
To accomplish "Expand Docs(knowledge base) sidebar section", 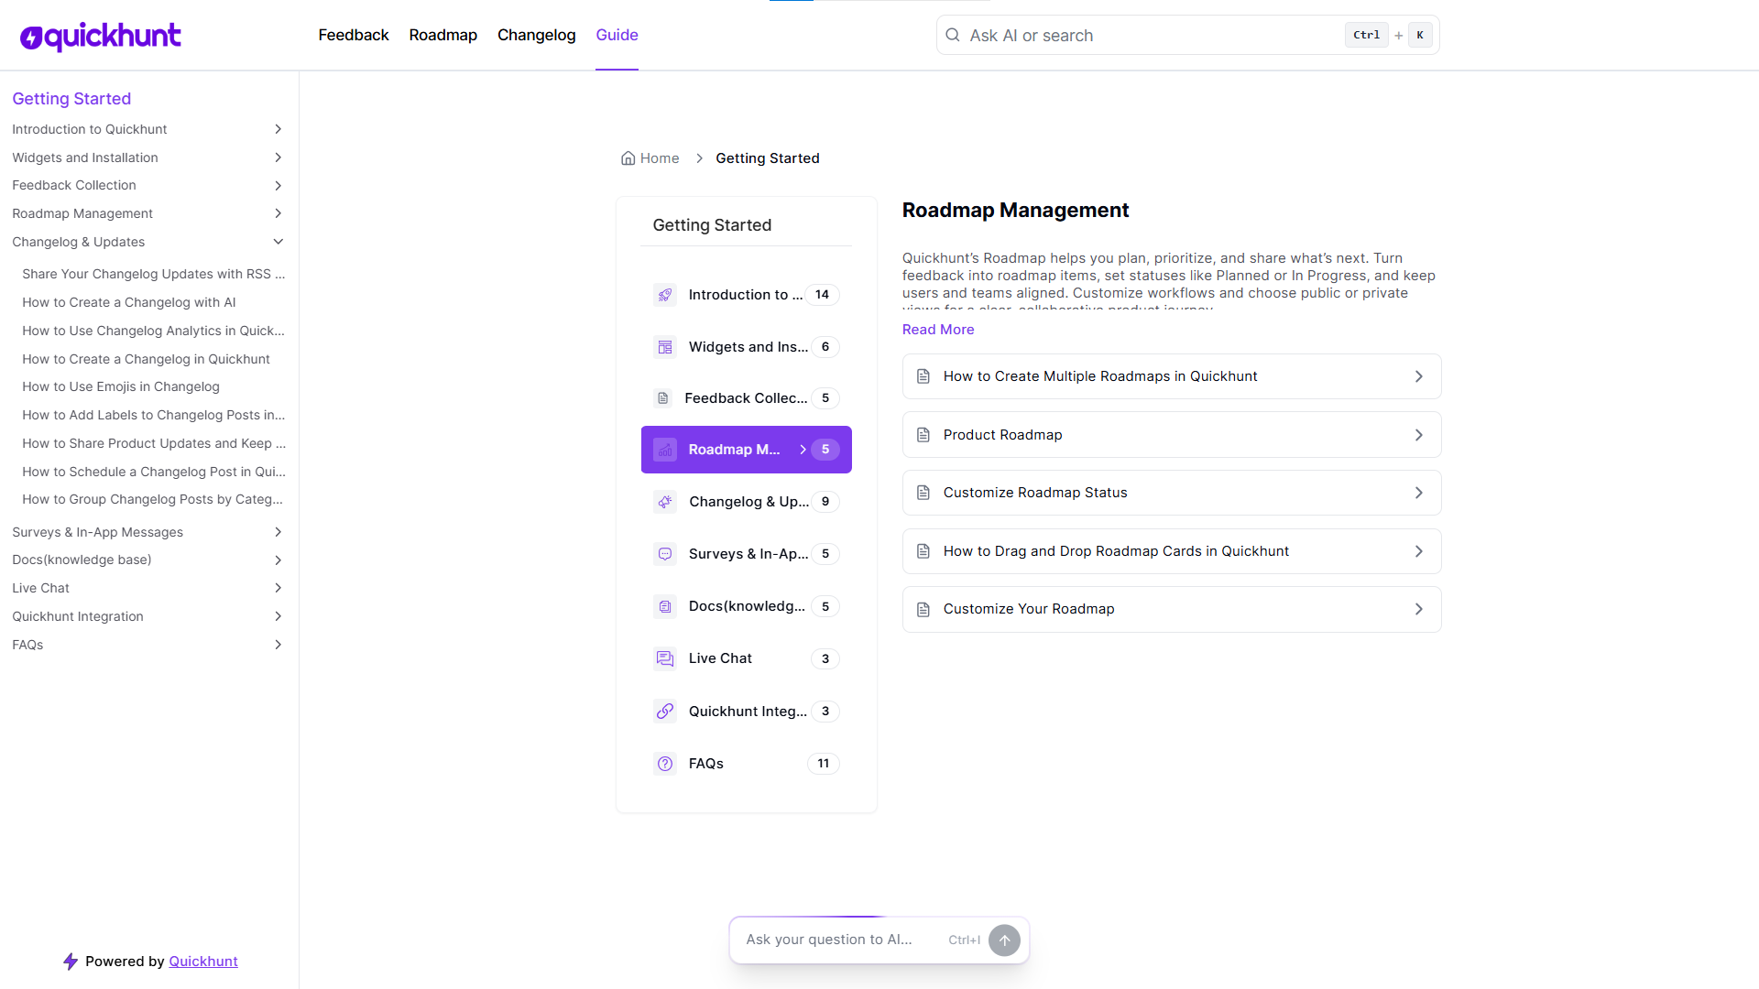I will click(x=278, y=560).
